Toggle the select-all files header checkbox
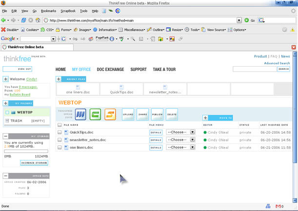 coord(60,125)
